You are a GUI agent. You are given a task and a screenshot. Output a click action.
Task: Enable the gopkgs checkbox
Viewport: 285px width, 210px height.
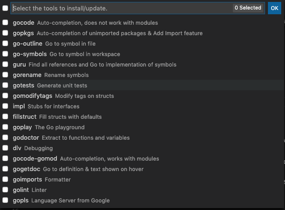5,33
